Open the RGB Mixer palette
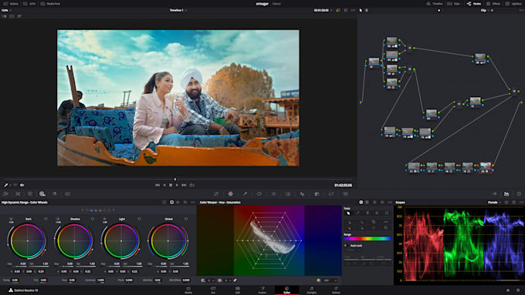Viewport: 525px width, 295px height. click(55, 194)
